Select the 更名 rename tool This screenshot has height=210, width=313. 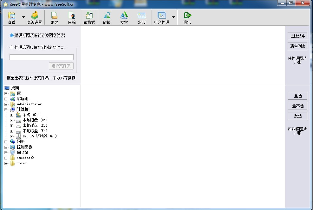coord(54,18)
